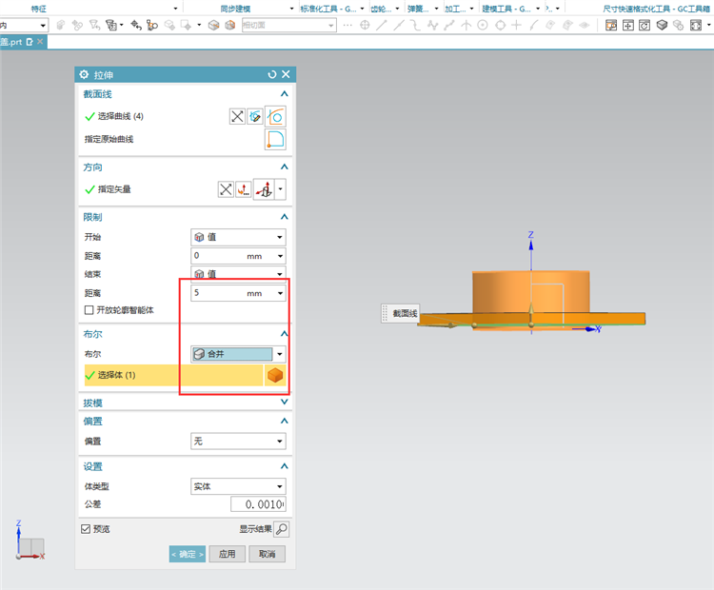Click the Extrude dialog settings gear icon
The image size is (714, 590).
click(84, 74)
